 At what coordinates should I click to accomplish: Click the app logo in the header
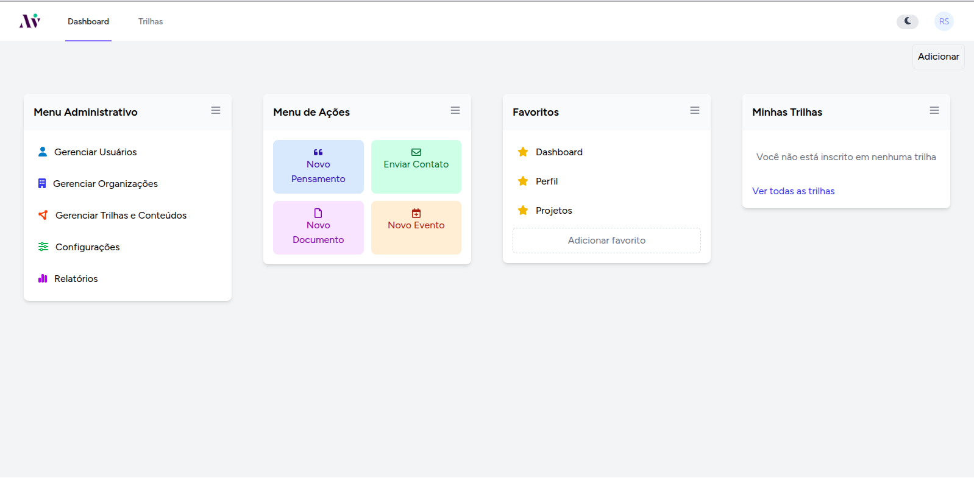[30, 21]
